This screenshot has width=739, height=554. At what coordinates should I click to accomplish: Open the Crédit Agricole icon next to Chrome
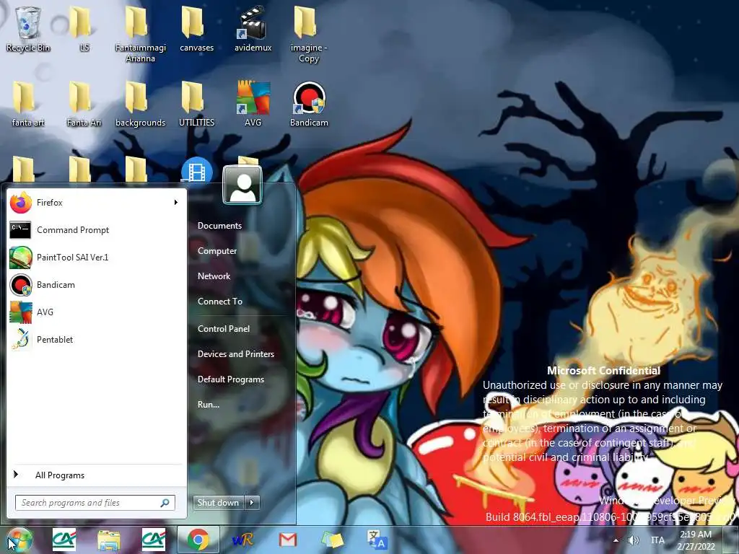154,540
